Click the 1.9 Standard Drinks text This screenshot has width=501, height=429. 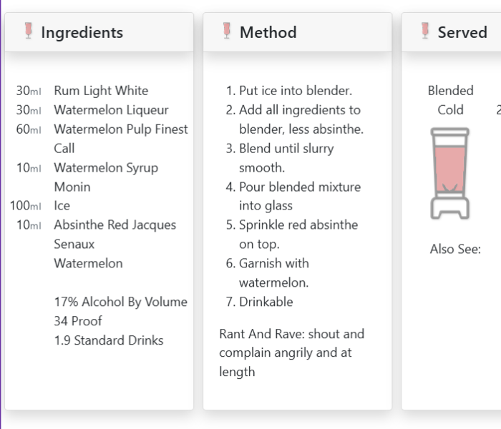(x=108, y=340)
